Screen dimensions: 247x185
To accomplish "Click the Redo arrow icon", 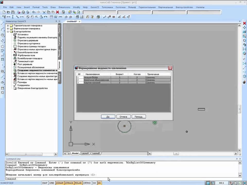I will [38, 12].
